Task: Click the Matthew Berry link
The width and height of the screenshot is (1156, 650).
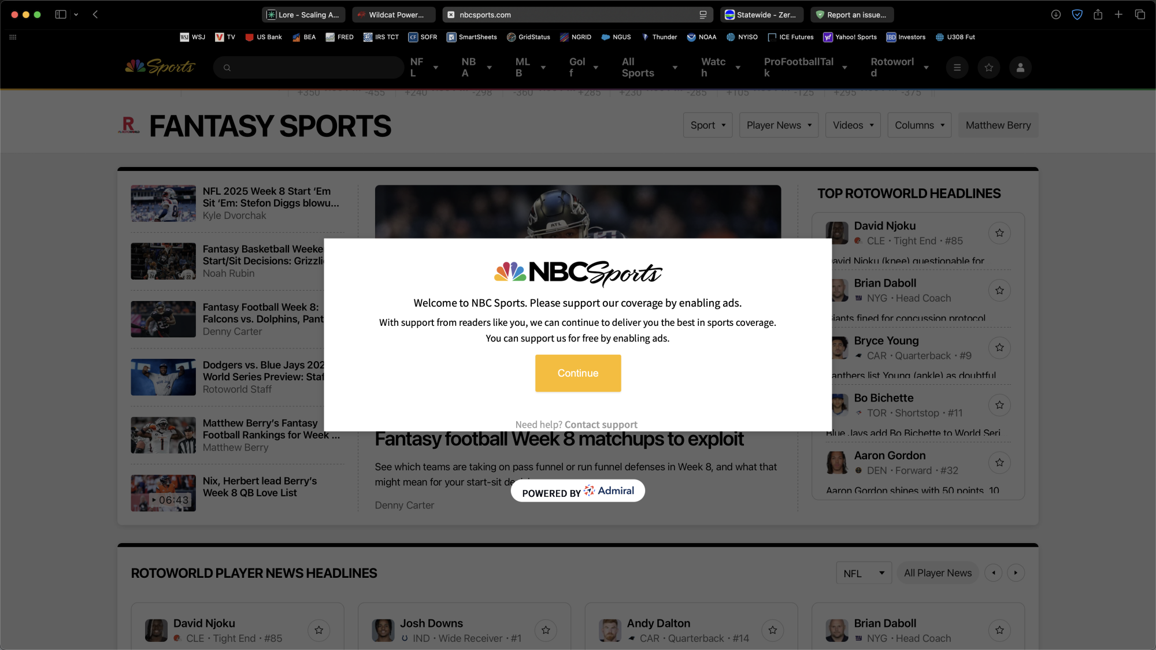Action: tap(998, 125)
